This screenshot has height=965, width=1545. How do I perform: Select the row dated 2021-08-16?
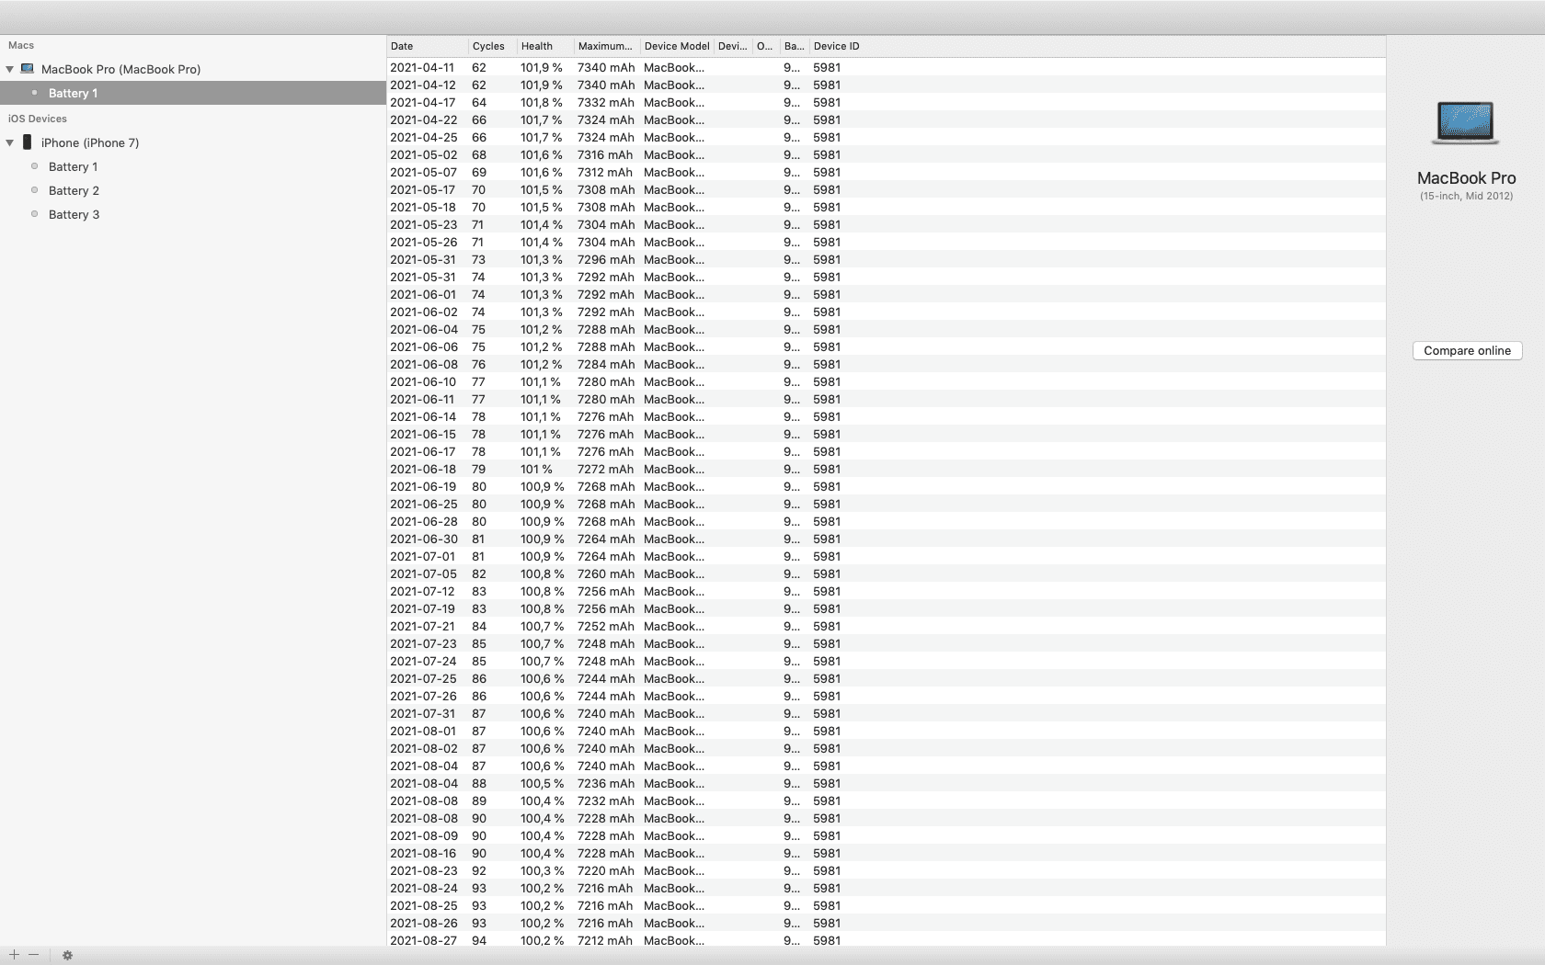coord(887,853)
